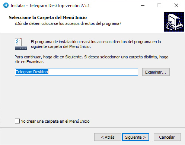Click the highlighted Telegram Desktop text

32,72
